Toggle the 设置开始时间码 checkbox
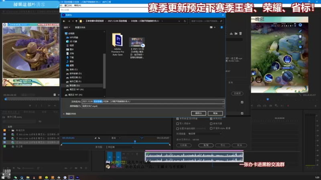The height and width of the screenshot is (180, 321). coord(177,128)
